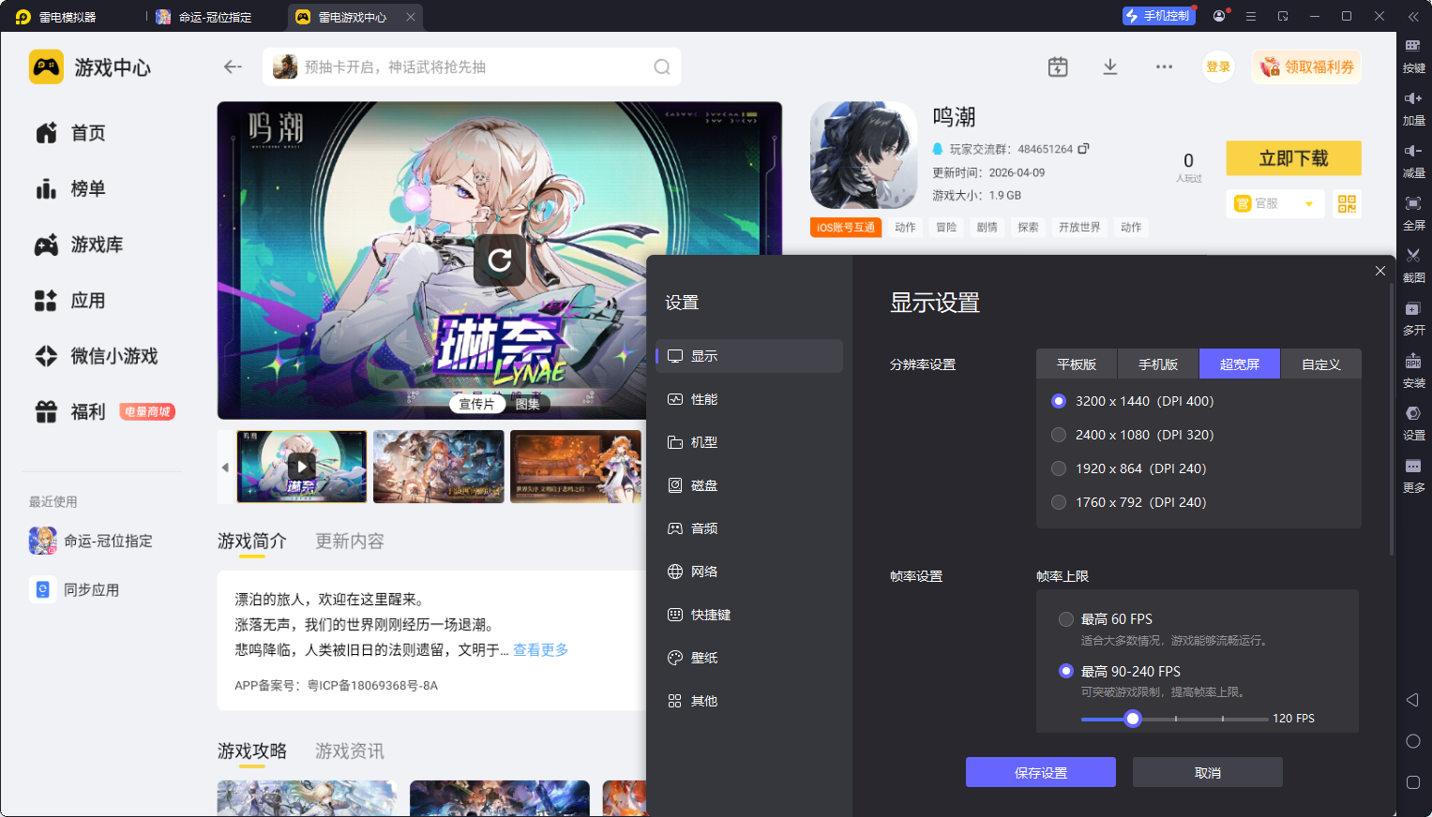Viewport: 1432px width, 817px height.
Task: Click the FPS limit slider handle
Action: 1133,719
